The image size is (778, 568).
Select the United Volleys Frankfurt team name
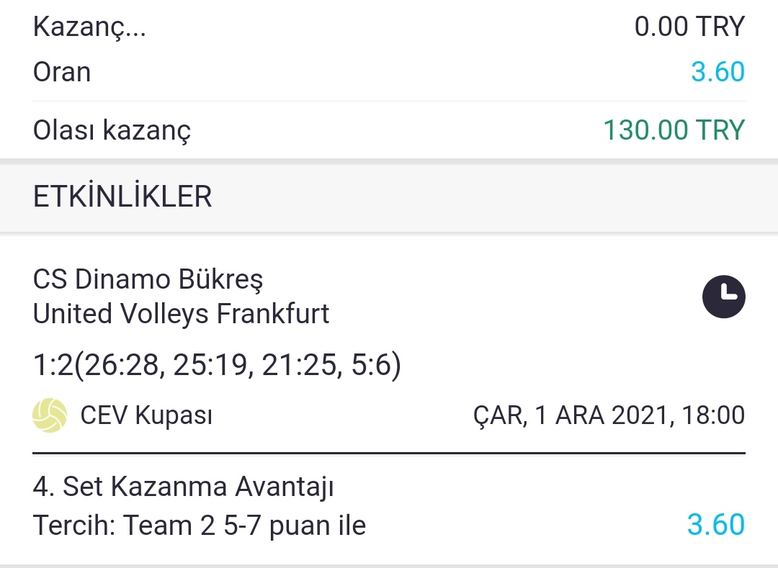click(x=181, y=314)
